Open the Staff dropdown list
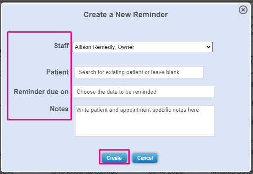 coord(143,47)
